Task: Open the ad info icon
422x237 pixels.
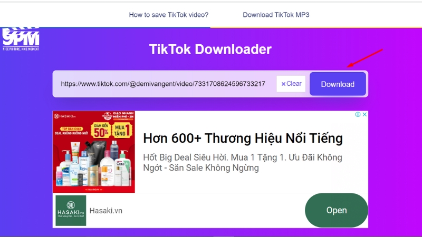Action: [x=358, y=114]
